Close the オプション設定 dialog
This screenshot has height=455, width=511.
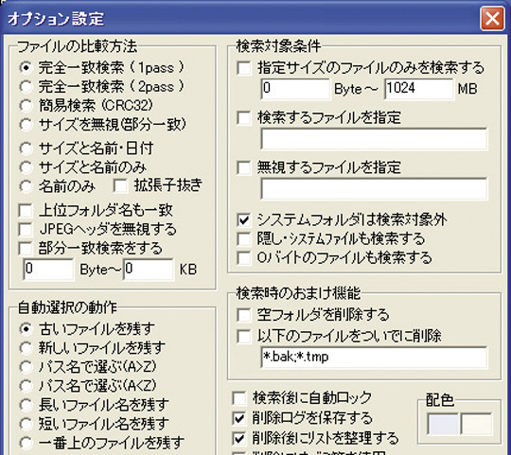click(492, 19)
